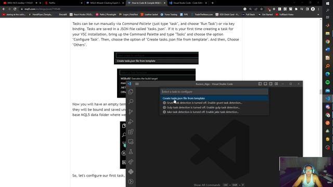The image size is (333, 187).
Task: Open the browser extensions puzzle icon
Action: point(296,9)
